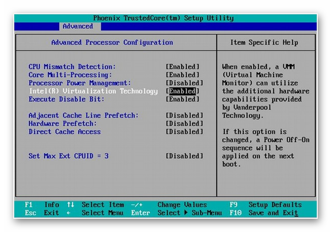
Task: Select Hardware Prefetch setting label
Action: (x=62, y=123)
